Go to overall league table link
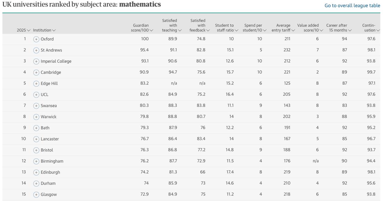This screenshot has width=383, height=201. (x=352, y=6)
